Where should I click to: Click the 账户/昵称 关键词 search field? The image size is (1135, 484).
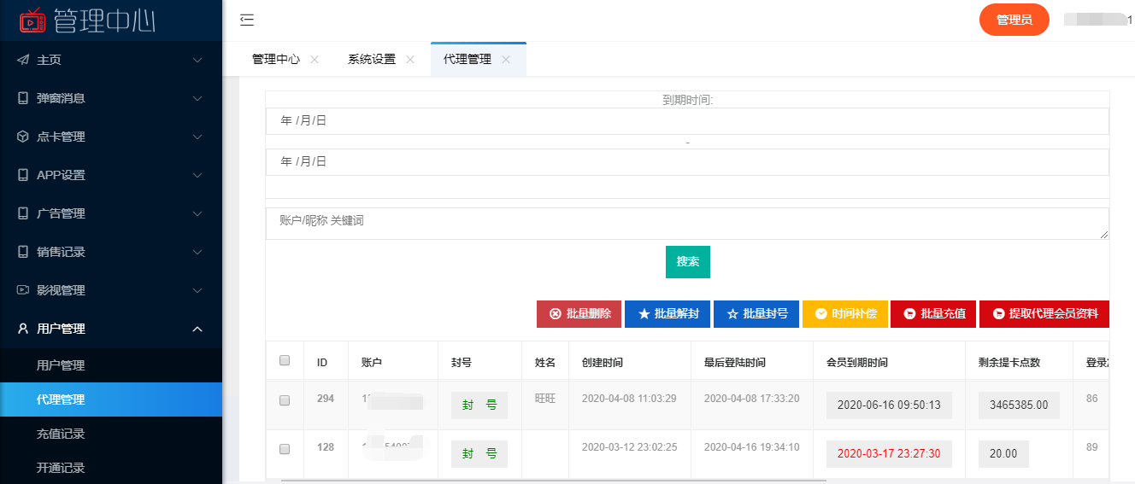[687, 223]
